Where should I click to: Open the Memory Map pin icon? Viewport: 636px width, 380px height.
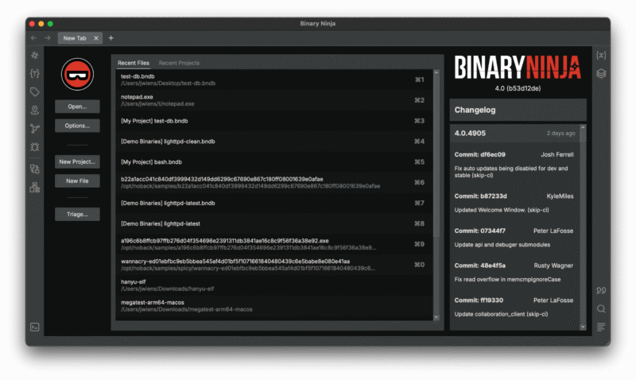tap(35, 110)
